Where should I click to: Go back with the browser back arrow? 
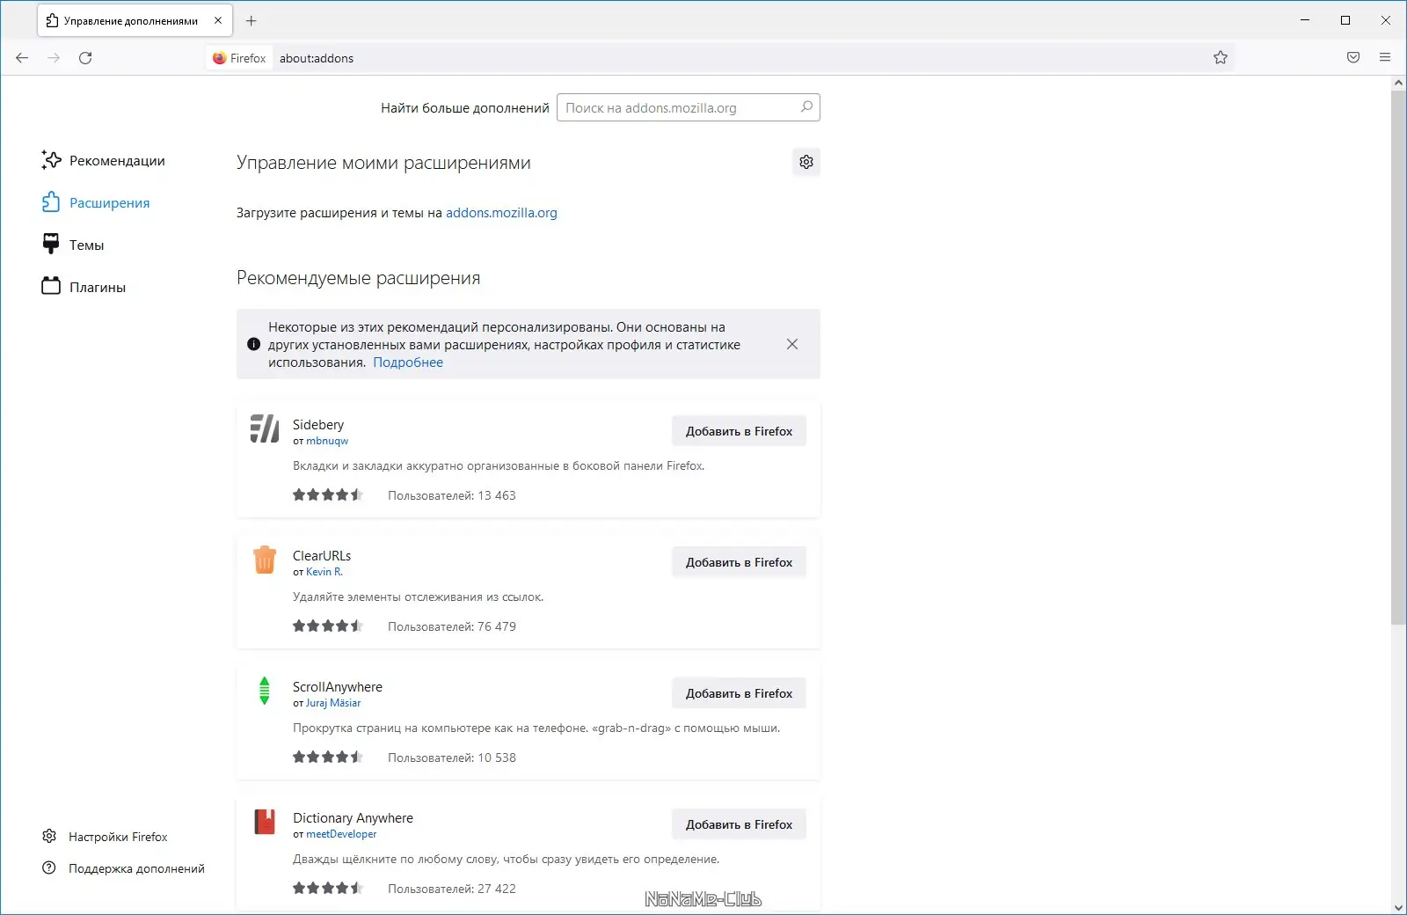[x=22, y=58]
